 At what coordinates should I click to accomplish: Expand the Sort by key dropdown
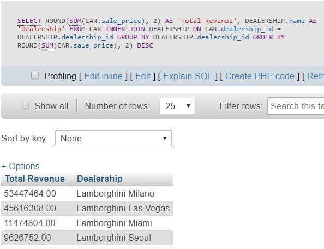pyautogui.click(x=113, y=138)
